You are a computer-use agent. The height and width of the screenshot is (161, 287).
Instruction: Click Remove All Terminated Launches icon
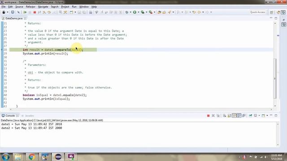click(218, 115)
